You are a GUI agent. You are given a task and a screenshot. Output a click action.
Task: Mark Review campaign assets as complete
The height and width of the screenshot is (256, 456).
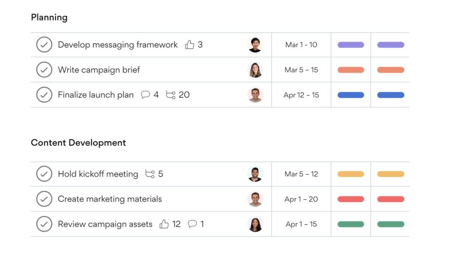[44, 224]
